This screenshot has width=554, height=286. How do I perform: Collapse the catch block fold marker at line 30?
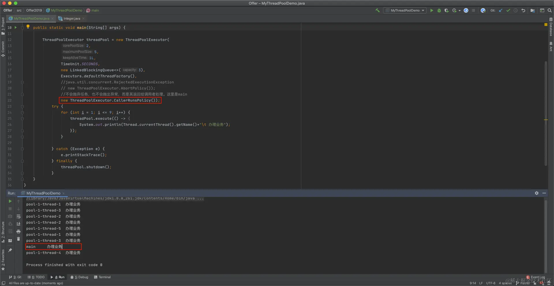click(22, 149)
